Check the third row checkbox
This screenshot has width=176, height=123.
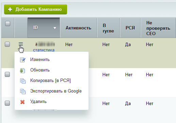[x=7, y=103]
